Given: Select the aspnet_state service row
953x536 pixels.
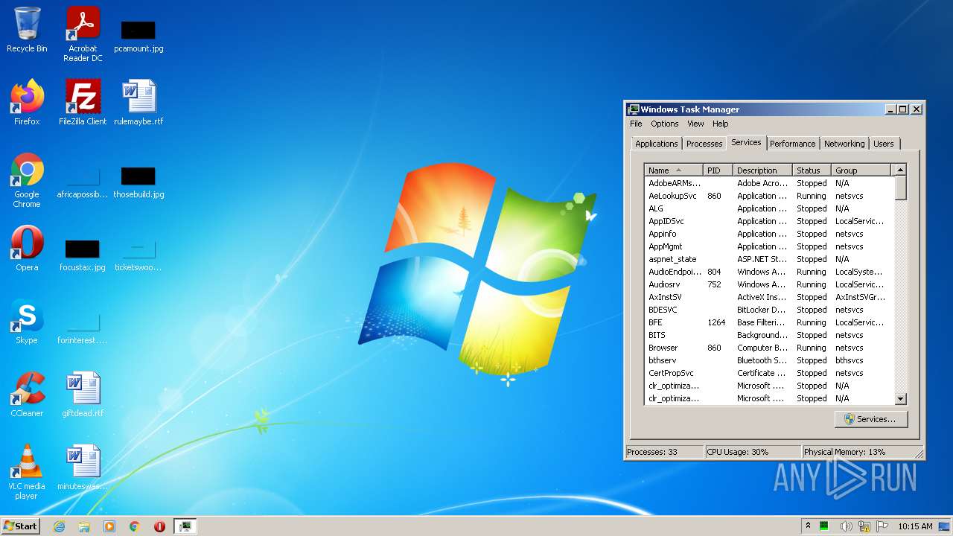Looking at the screenshot, I should 769,259.
